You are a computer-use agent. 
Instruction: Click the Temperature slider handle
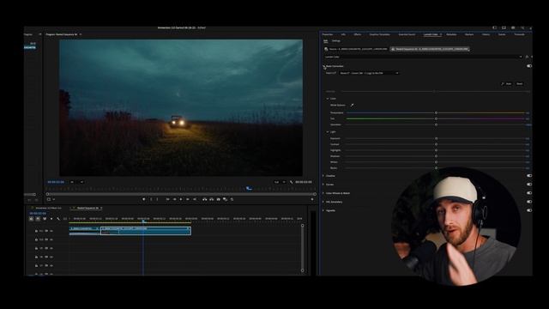pos(436,112)
